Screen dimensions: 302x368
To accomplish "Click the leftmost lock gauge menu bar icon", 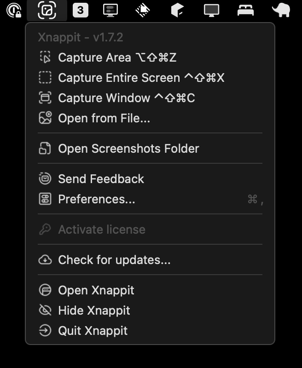I will (x=14, y=9).
